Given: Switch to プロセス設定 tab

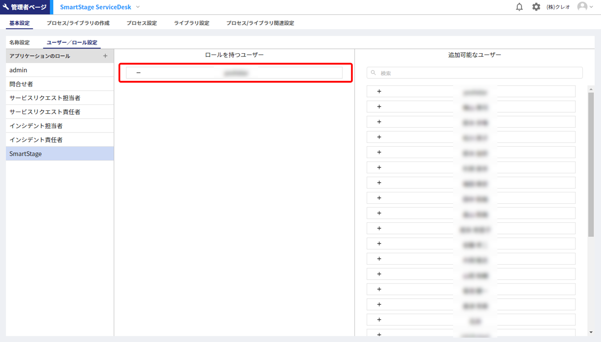Looking at the screenshot, I should click(x=141, y=23).
